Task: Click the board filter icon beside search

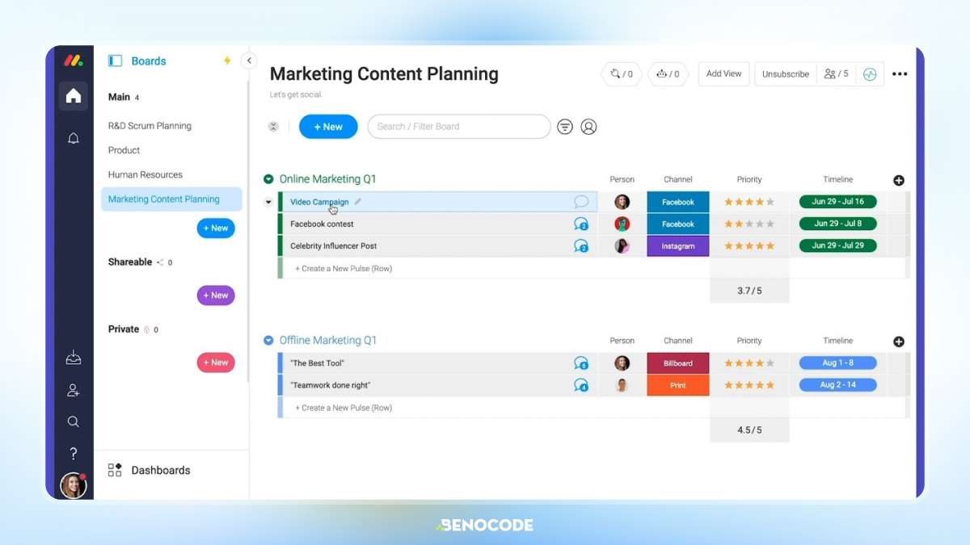Action: pyautogui.click(x=565, y=127)
